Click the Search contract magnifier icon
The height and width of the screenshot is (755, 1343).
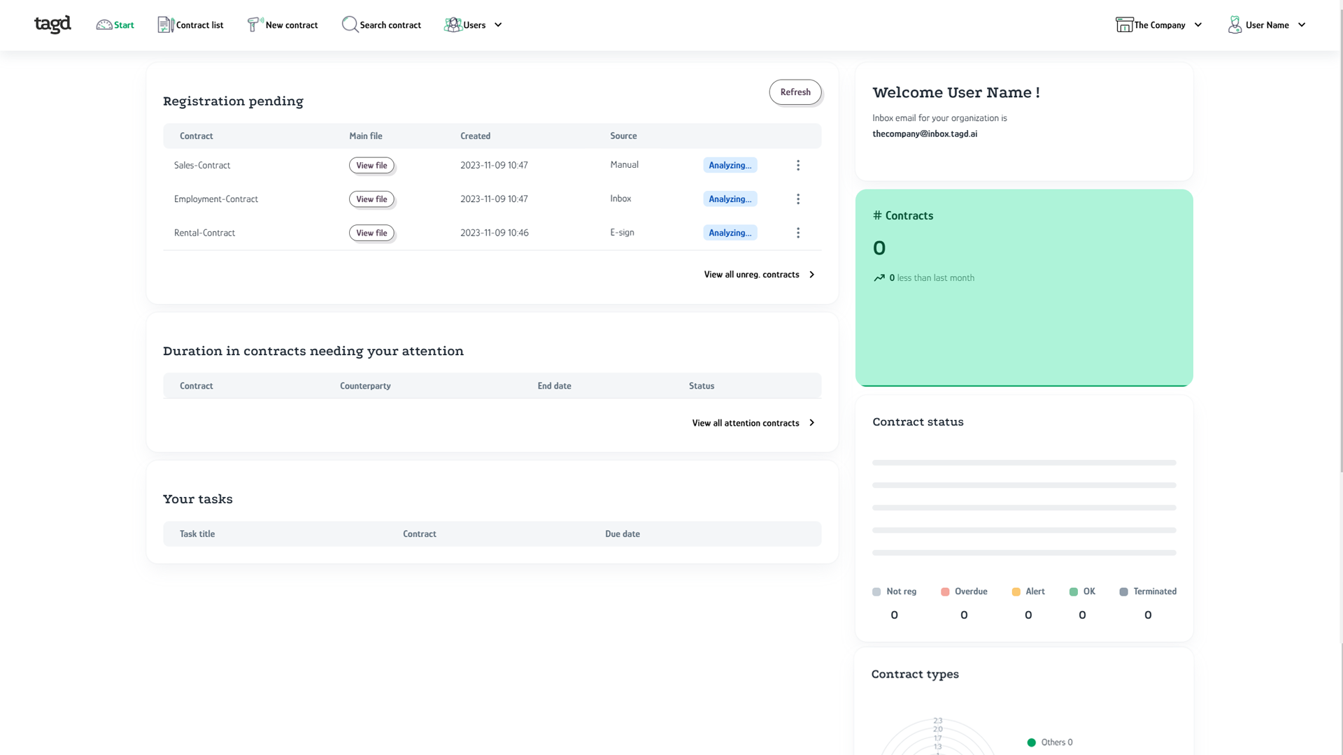click(x=349, y=24)
